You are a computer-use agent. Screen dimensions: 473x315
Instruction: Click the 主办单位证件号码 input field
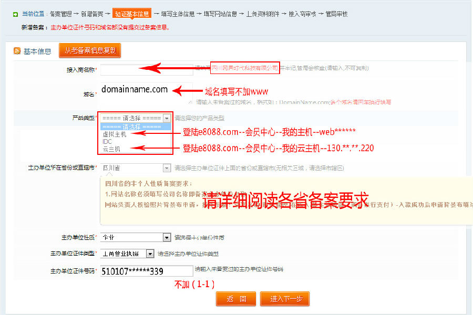tap(147, 271)
